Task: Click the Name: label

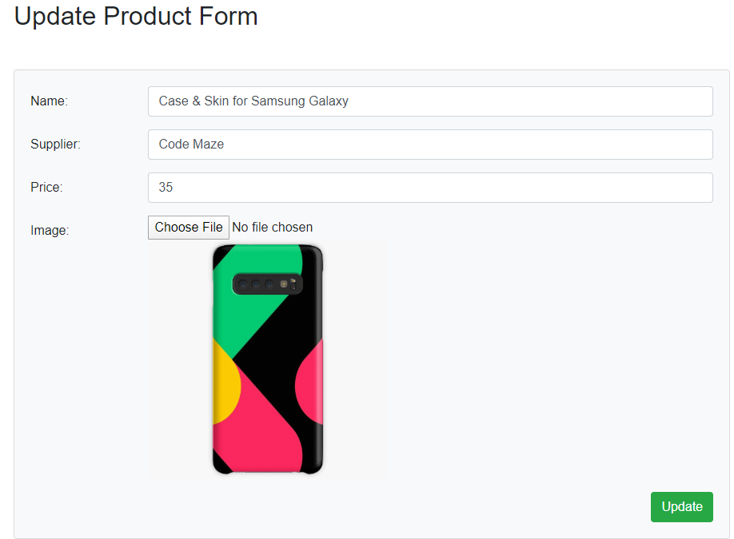Action: pyautogui.click(x=50, y=101)
